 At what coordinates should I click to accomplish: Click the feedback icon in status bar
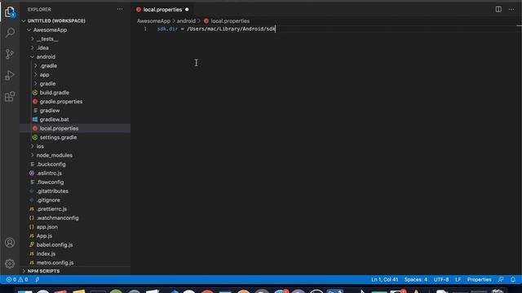click(501, 279)
